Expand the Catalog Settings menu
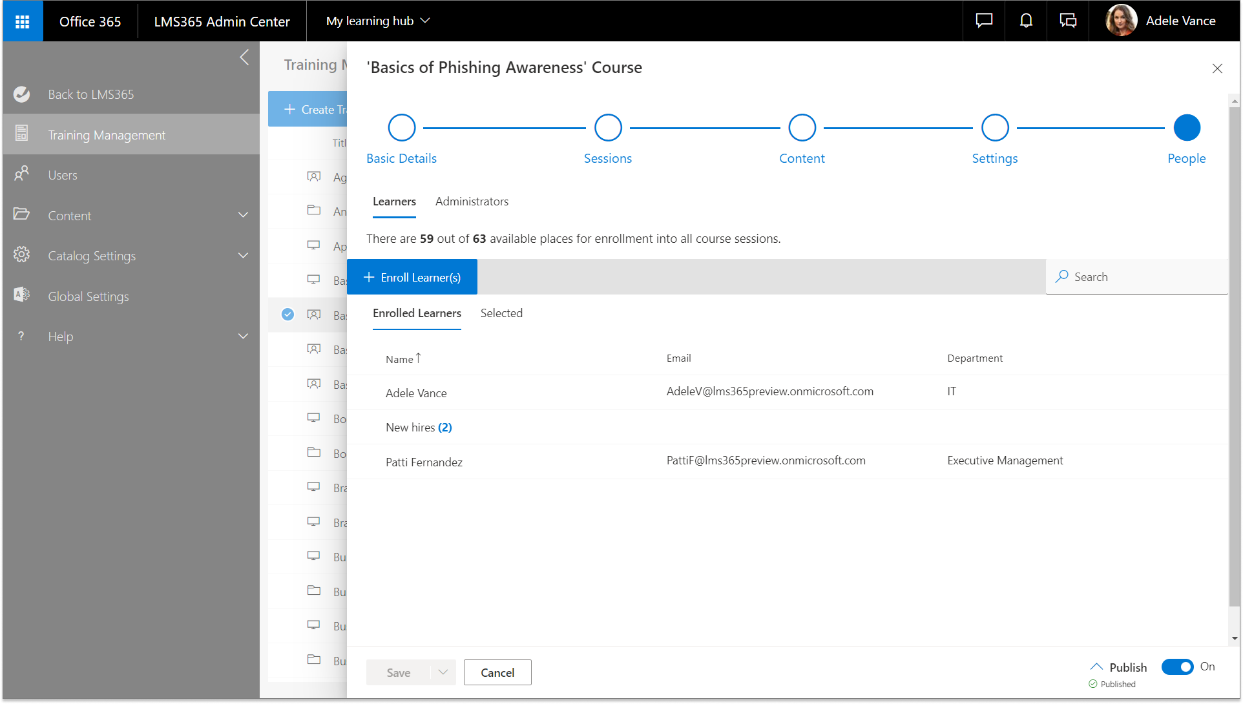This screenshot has width=1243, height=704. point(243,256)
